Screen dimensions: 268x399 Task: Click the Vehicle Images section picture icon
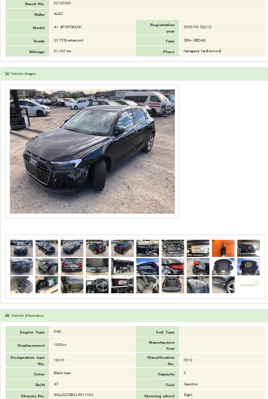coord(7,74)
